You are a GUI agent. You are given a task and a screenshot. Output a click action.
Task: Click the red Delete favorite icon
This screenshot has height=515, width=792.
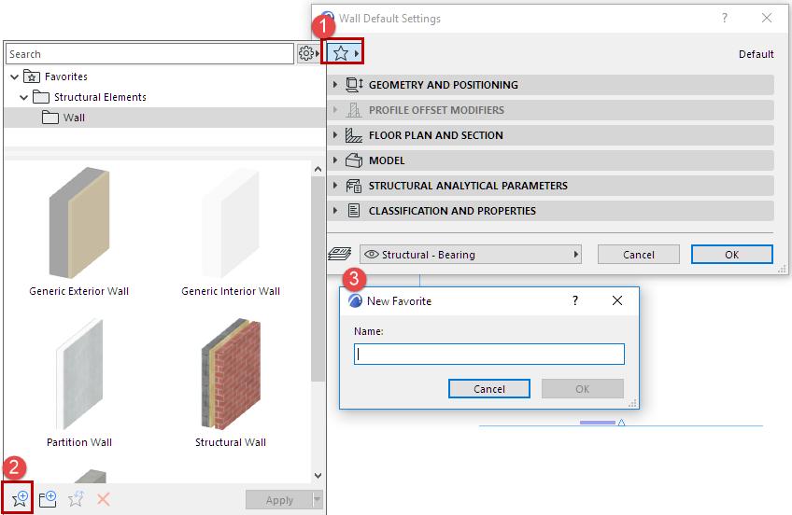(103, 499)
